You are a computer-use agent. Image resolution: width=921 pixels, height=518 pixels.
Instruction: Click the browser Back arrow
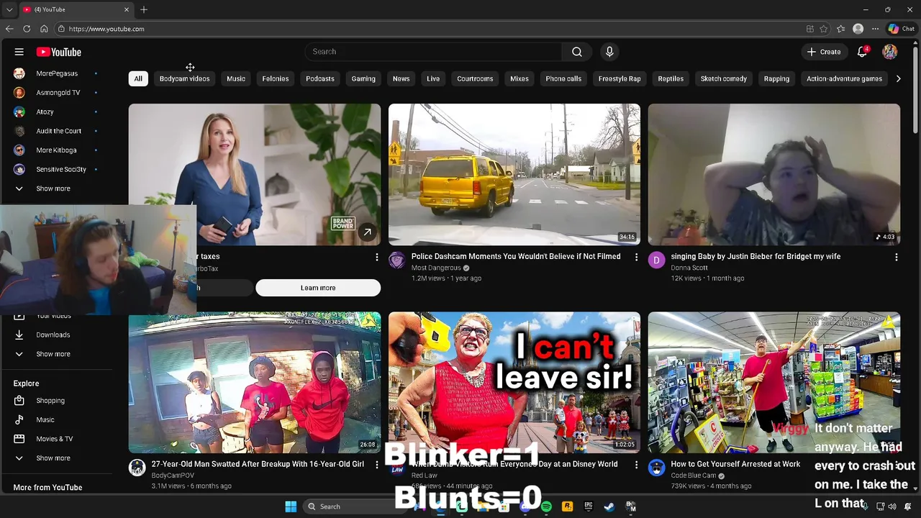[9, 29]
